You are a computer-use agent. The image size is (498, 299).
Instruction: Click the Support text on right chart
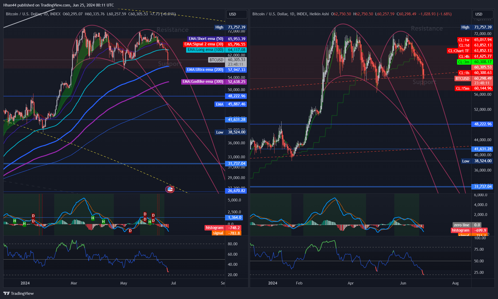pos(424,82)
